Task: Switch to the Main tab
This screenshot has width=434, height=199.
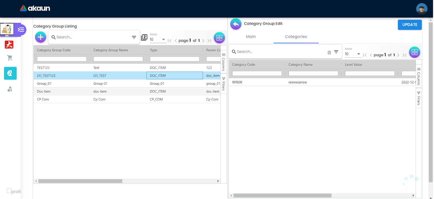Action: 251,37
